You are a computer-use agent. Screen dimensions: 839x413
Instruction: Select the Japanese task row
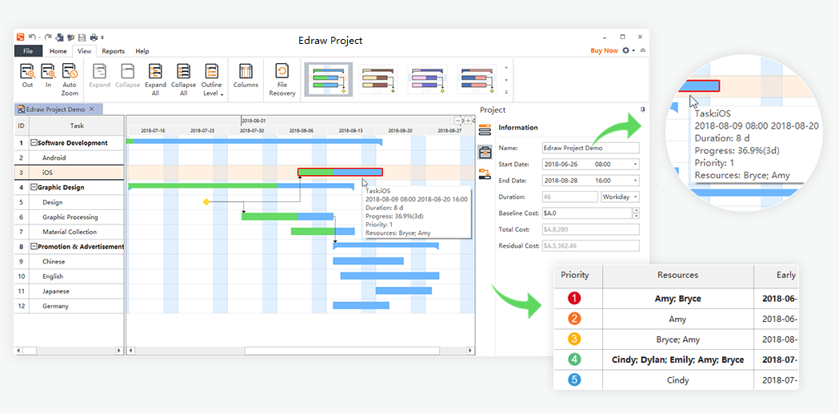(69, 292)
